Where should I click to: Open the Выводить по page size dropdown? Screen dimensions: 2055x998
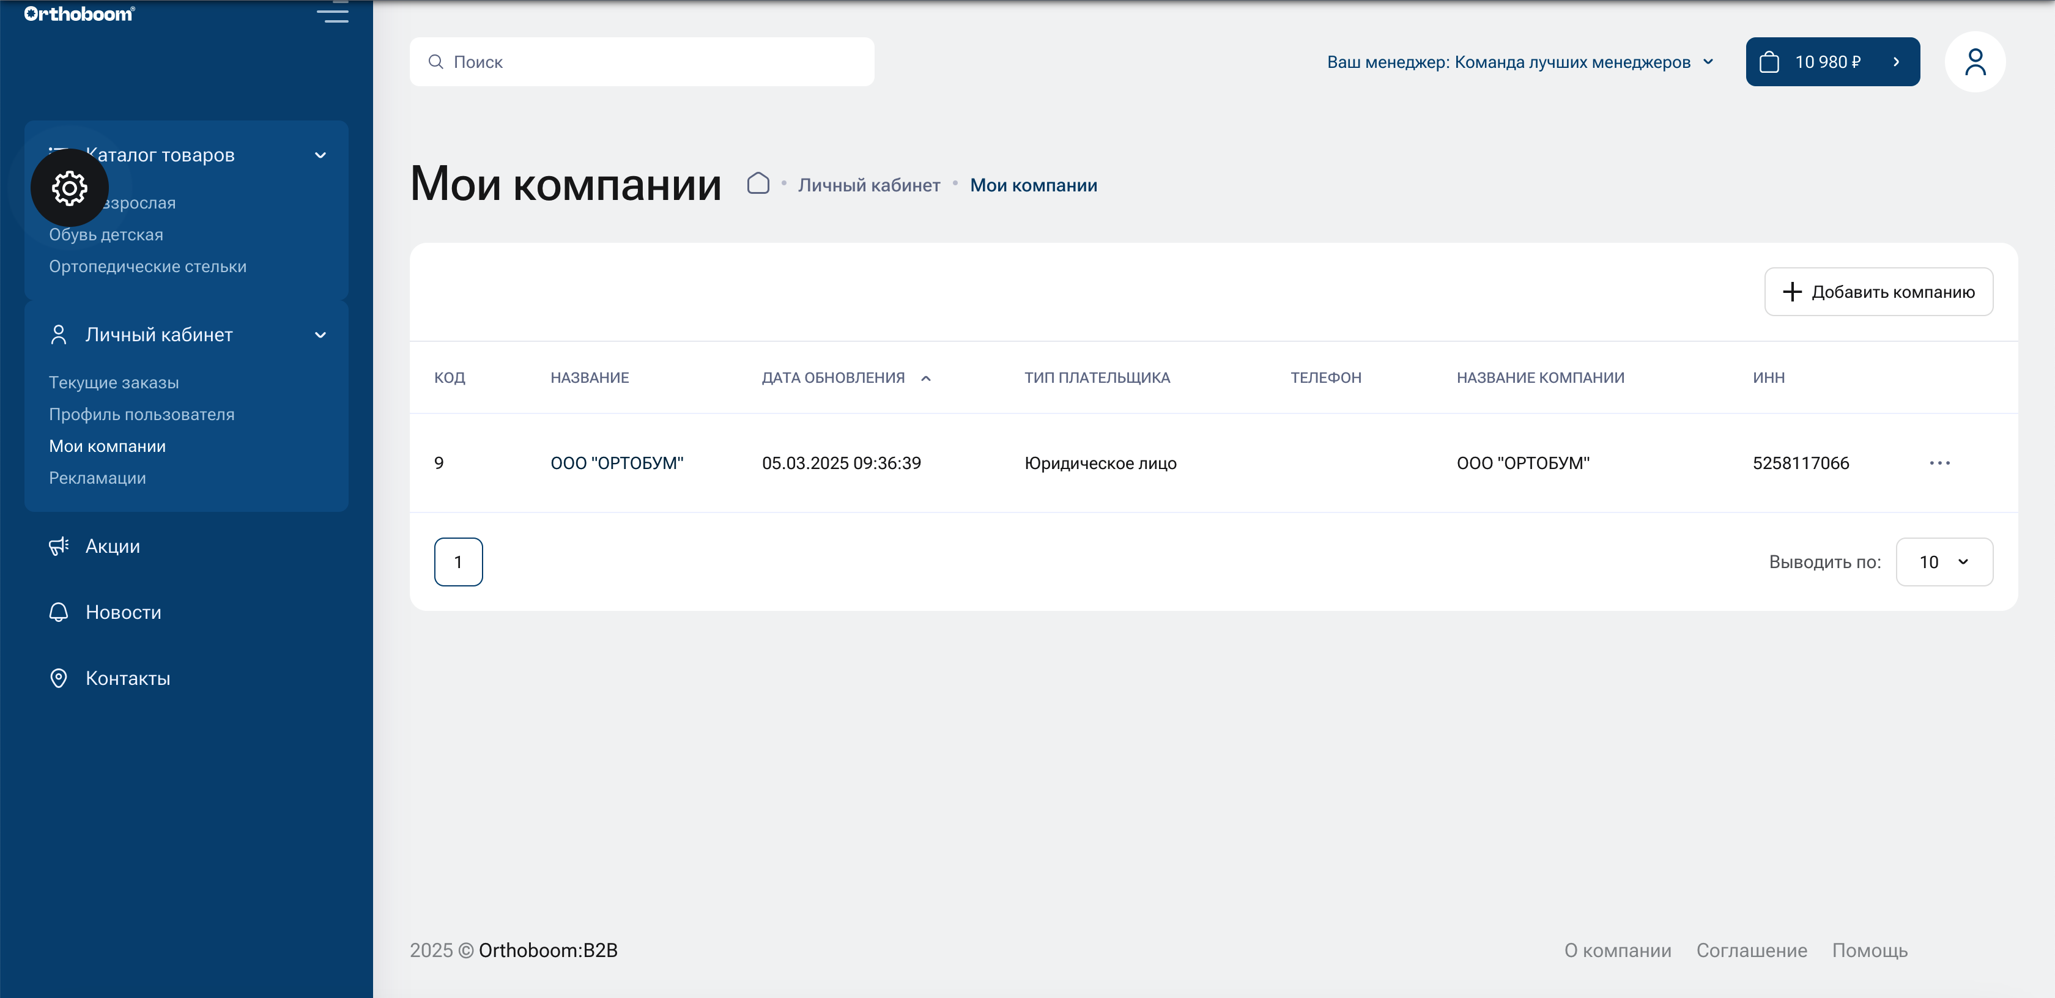(1944, 561)
